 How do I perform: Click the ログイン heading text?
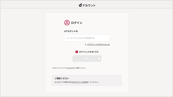pos(77,23)
